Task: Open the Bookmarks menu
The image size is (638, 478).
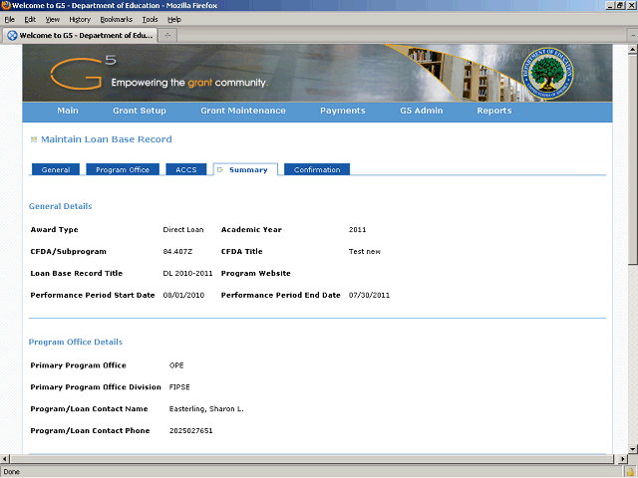Action: coord(116,20)
